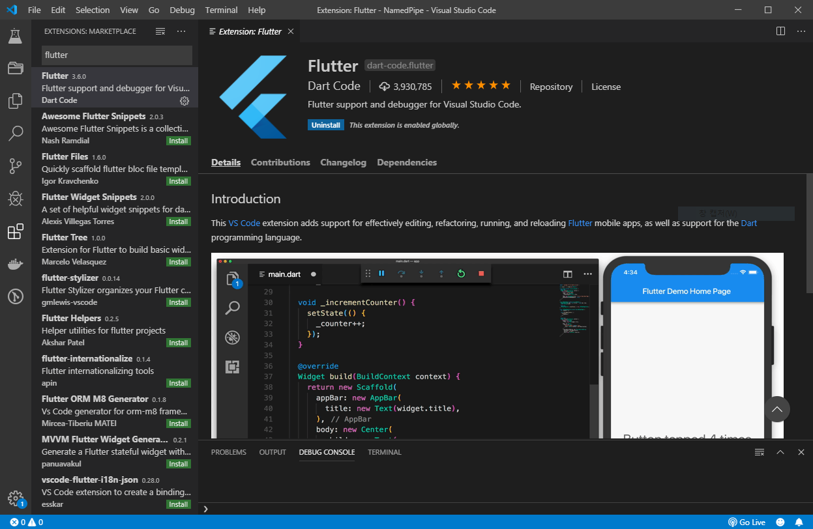Screen dimensions: 813x529
Task: Open the Extensions view icon
Action: (15, 231)
